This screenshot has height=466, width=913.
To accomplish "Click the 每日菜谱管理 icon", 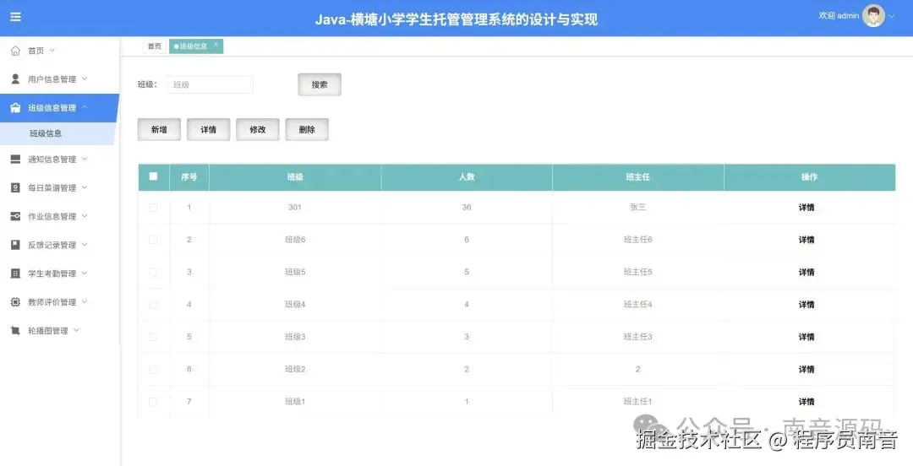I will pyautogui.click(x=16, y=188).
